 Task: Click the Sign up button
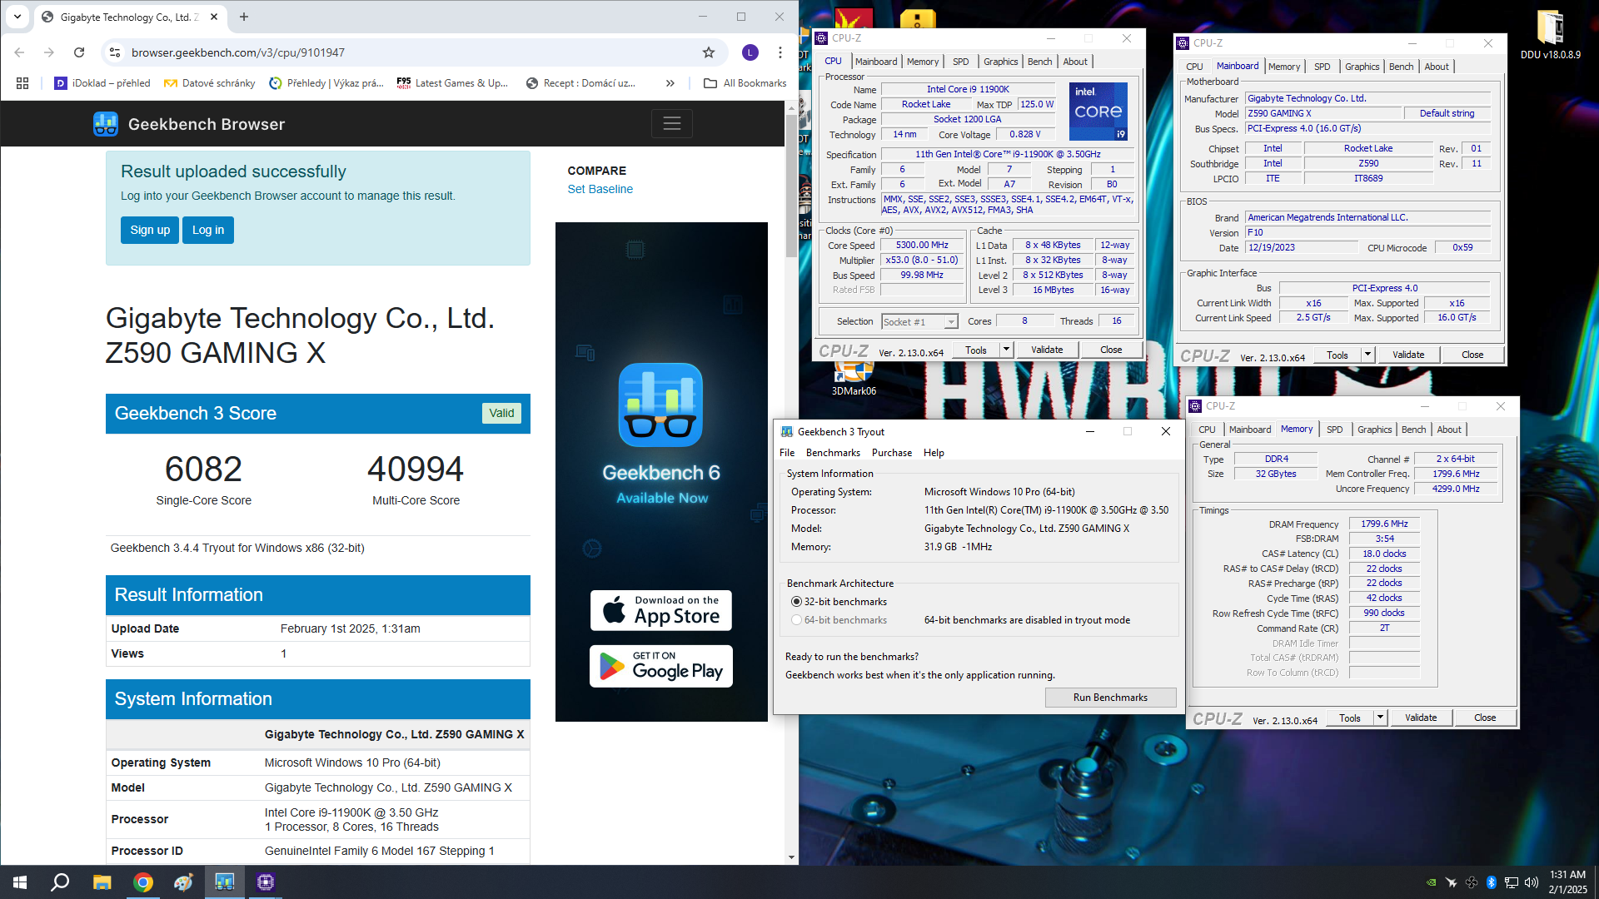150,230
